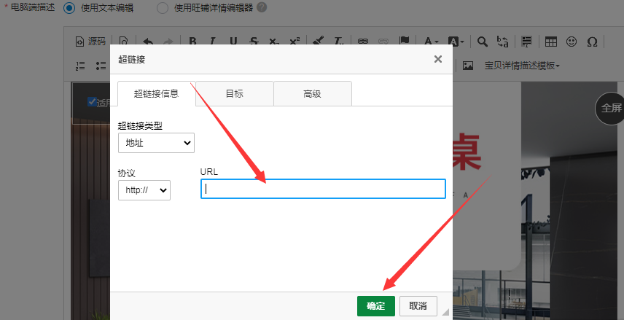Select the 使用旺铺详情编辑器 radio option
The height and width of the screenshot is (320, 624).
(x=162, y=7)
